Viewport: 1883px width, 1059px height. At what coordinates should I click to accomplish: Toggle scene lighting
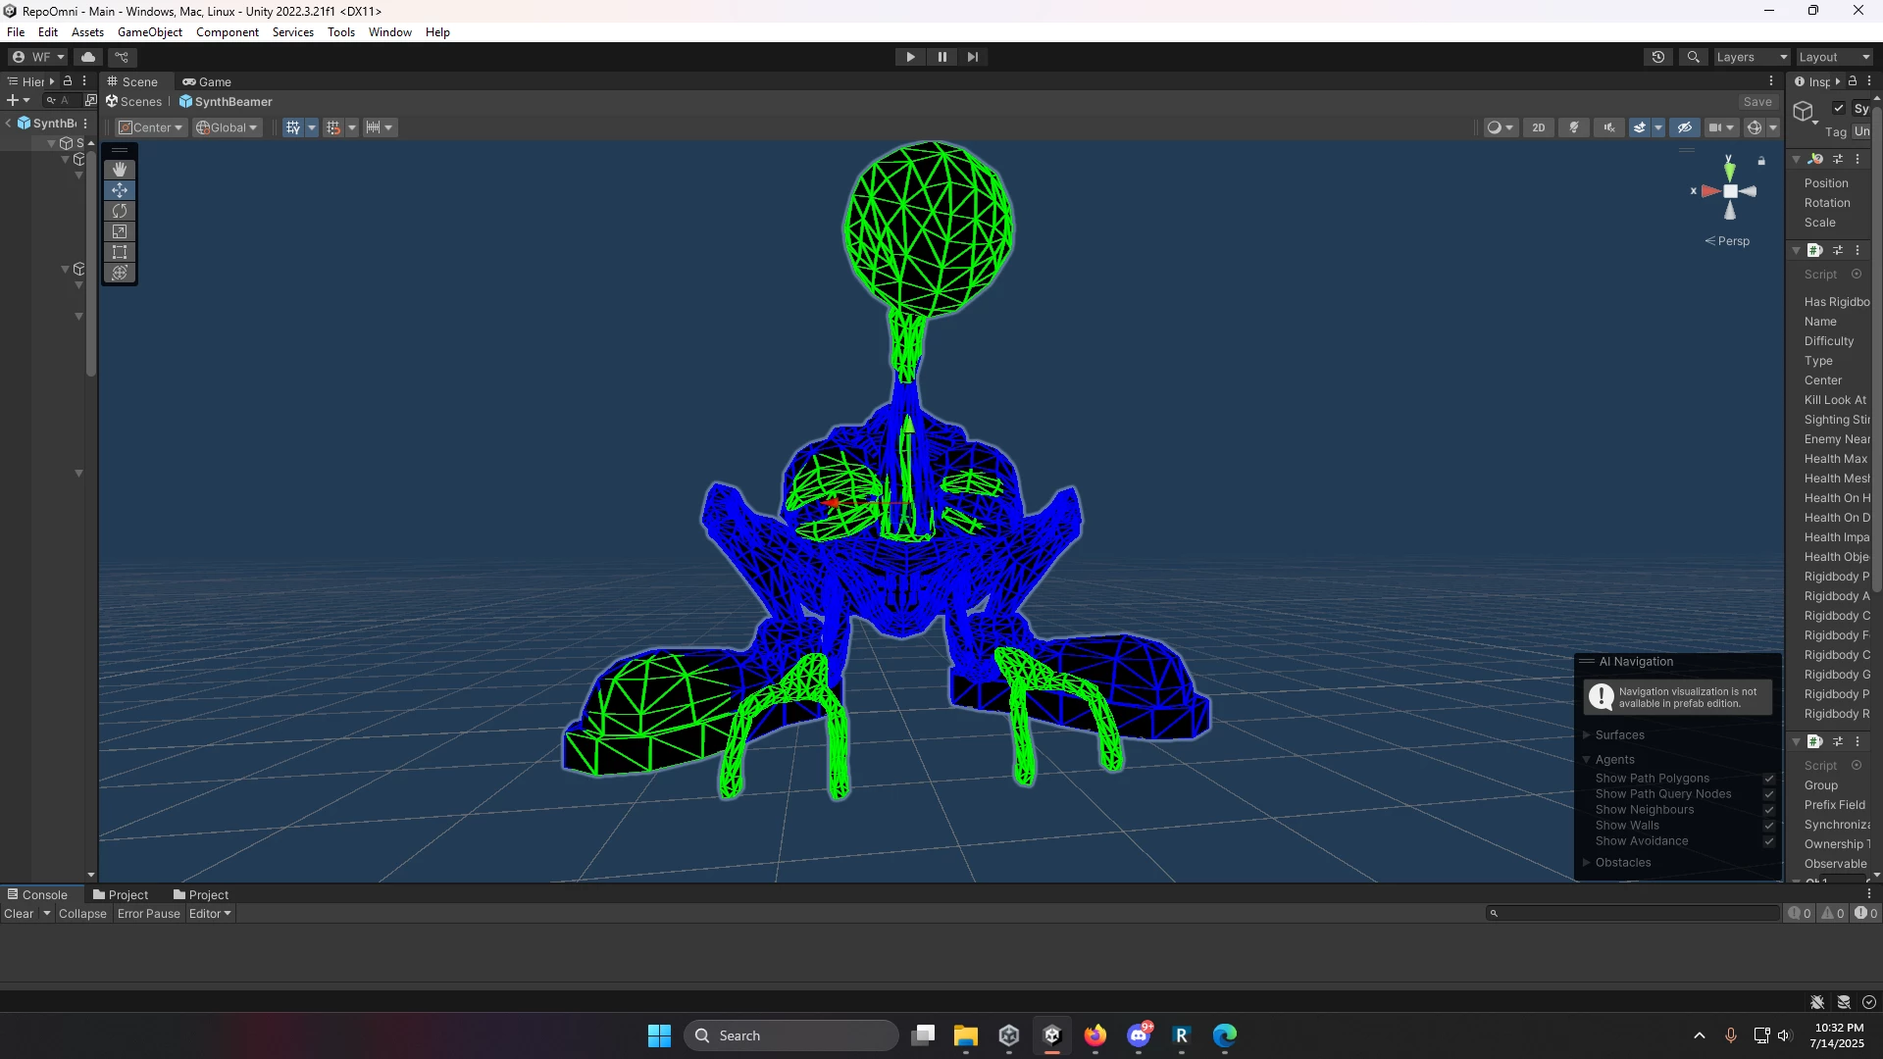tap(1574, 127)
